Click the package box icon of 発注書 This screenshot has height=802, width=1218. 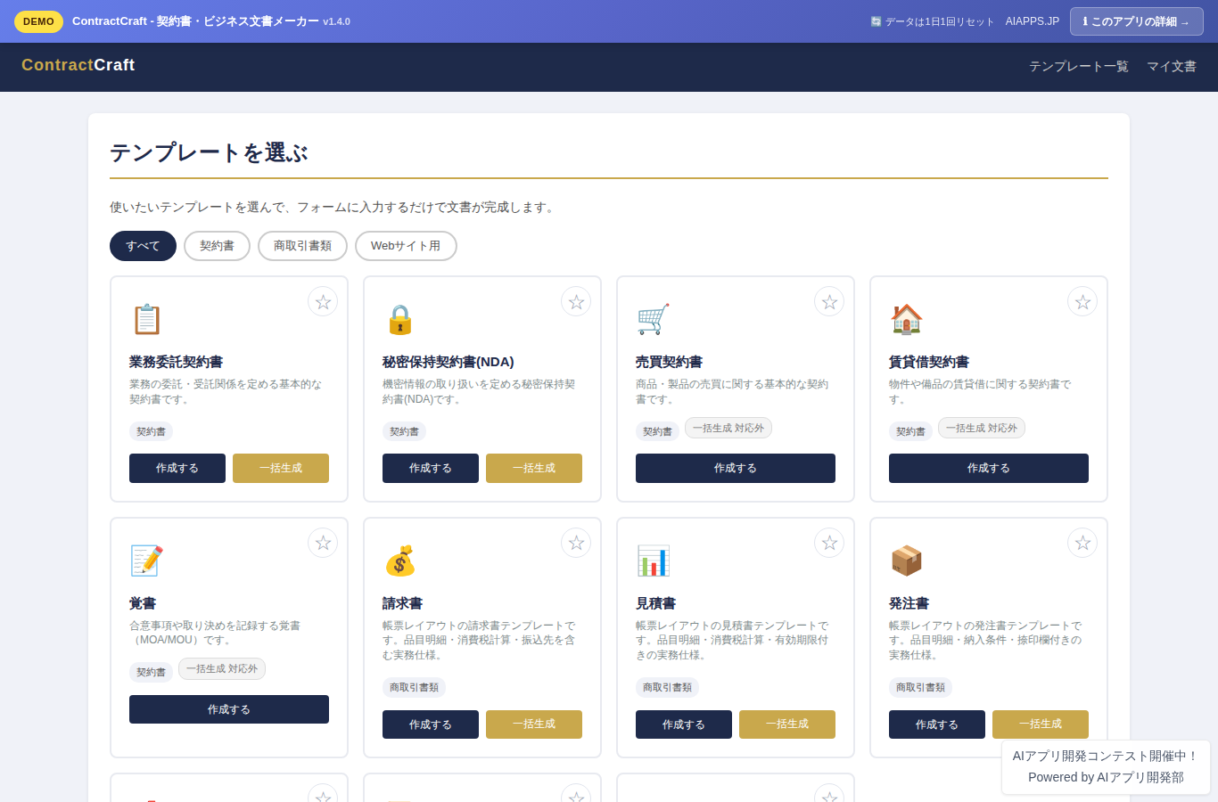click(906, 561)
